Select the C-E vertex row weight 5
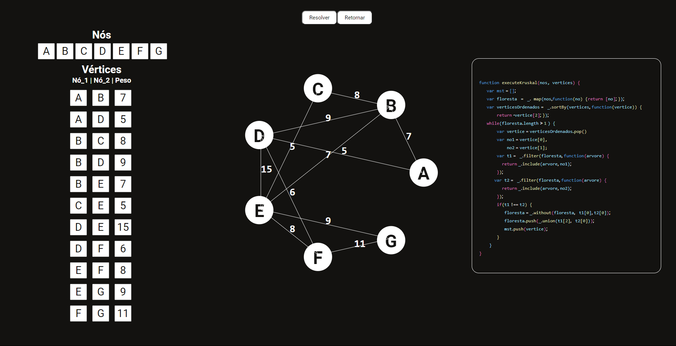Image resolution: width=676 pixels, height=346 pixels. [123, 206]
